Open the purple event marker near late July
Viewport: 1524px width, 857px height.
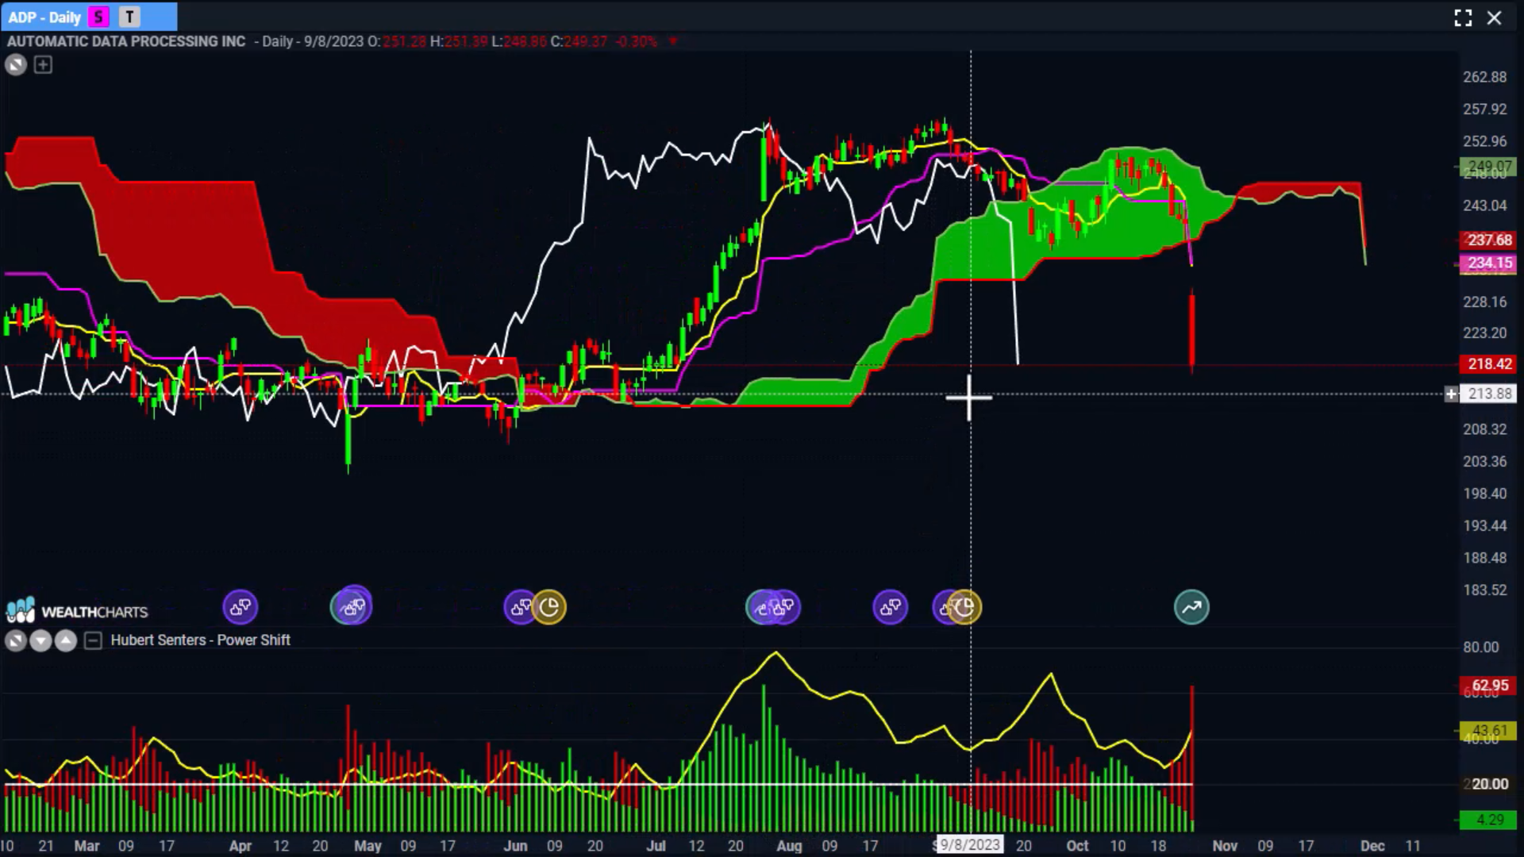point(784,608)
